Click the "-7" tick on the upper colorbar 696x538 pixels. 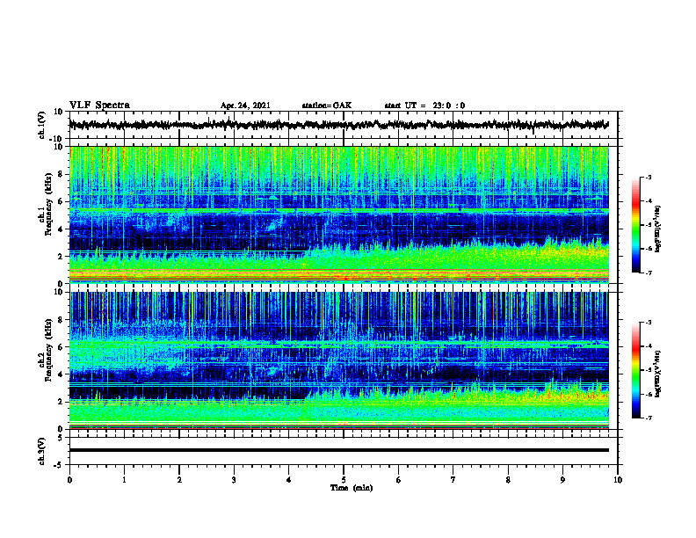(649, 273)
